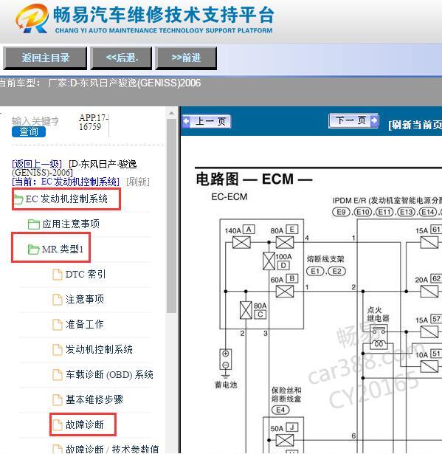Click the page icon beside 故障诊断
The width and height of the screenshot is (442, 454).
point(58,424)
